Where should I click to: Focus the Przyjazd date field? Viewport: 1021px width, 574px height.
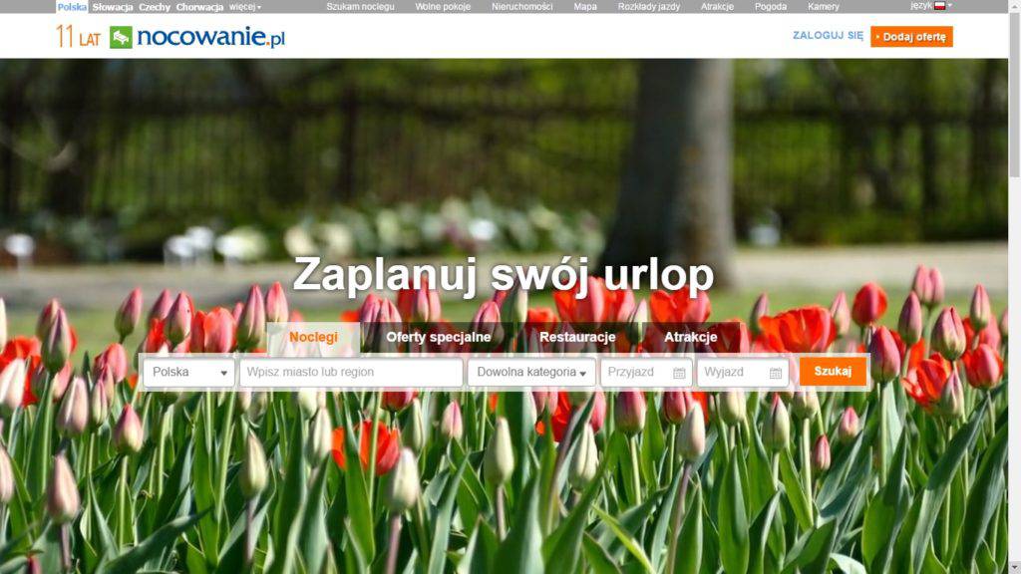[x=646, y=373]
